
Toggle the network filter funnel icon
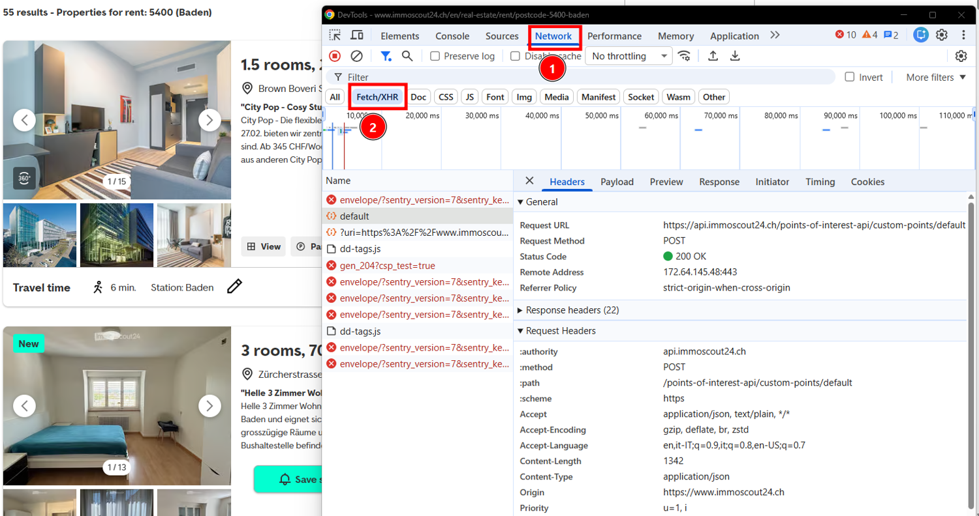[386, 56]
